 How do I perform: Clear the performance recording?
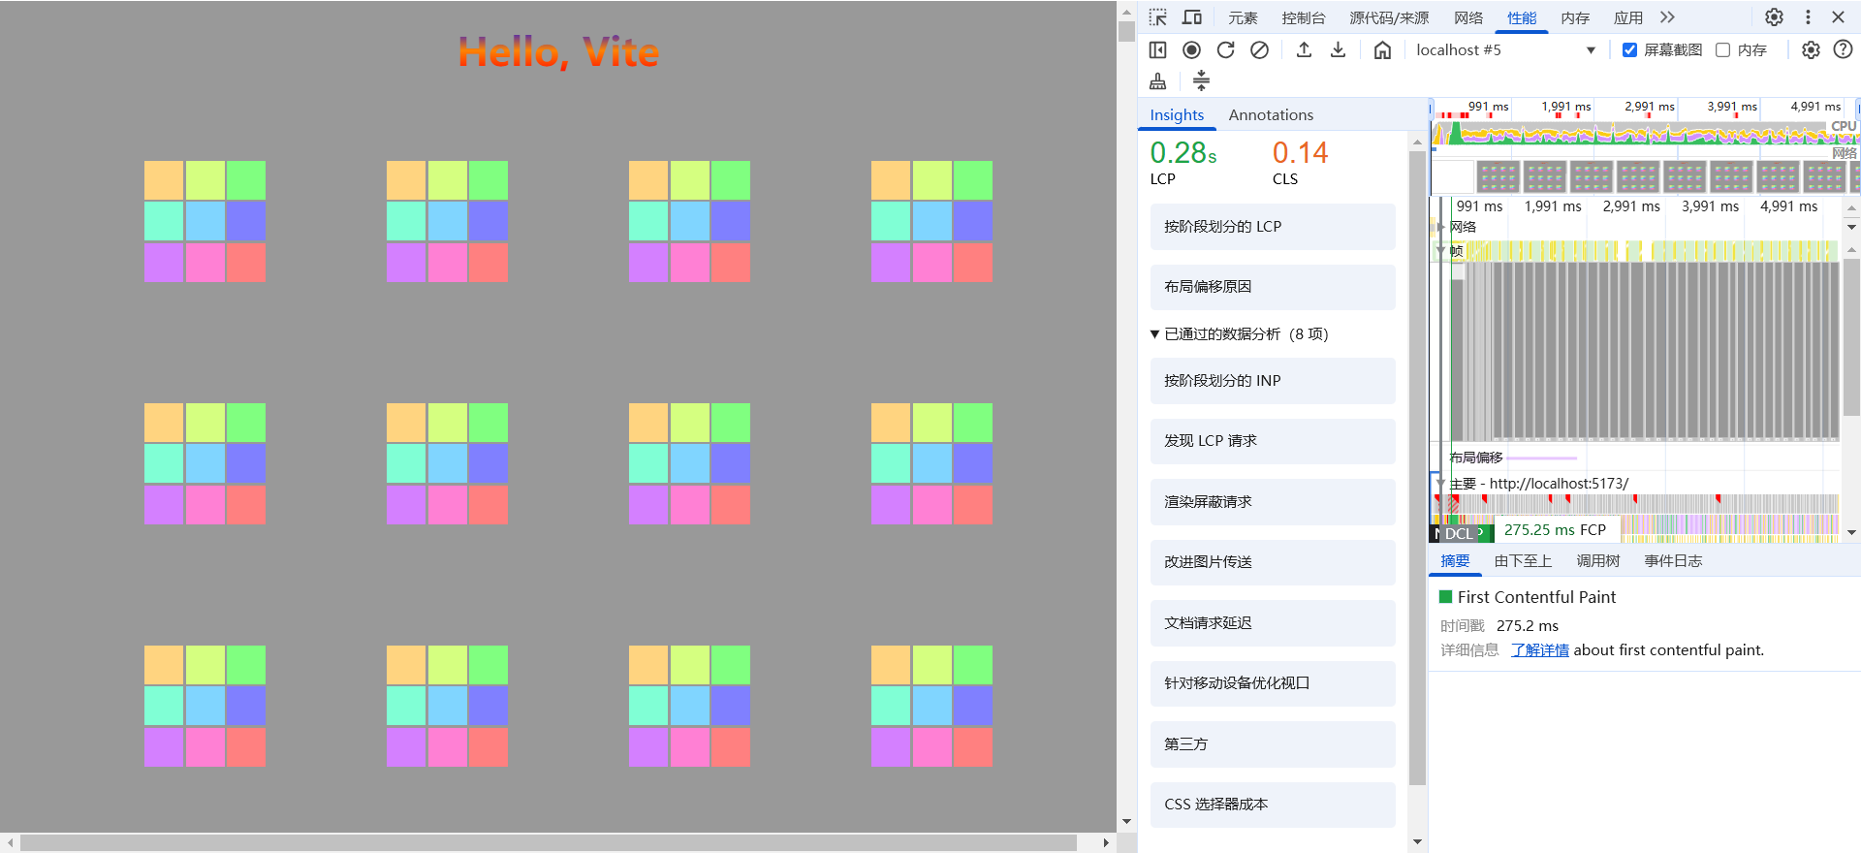(1259, 49)
